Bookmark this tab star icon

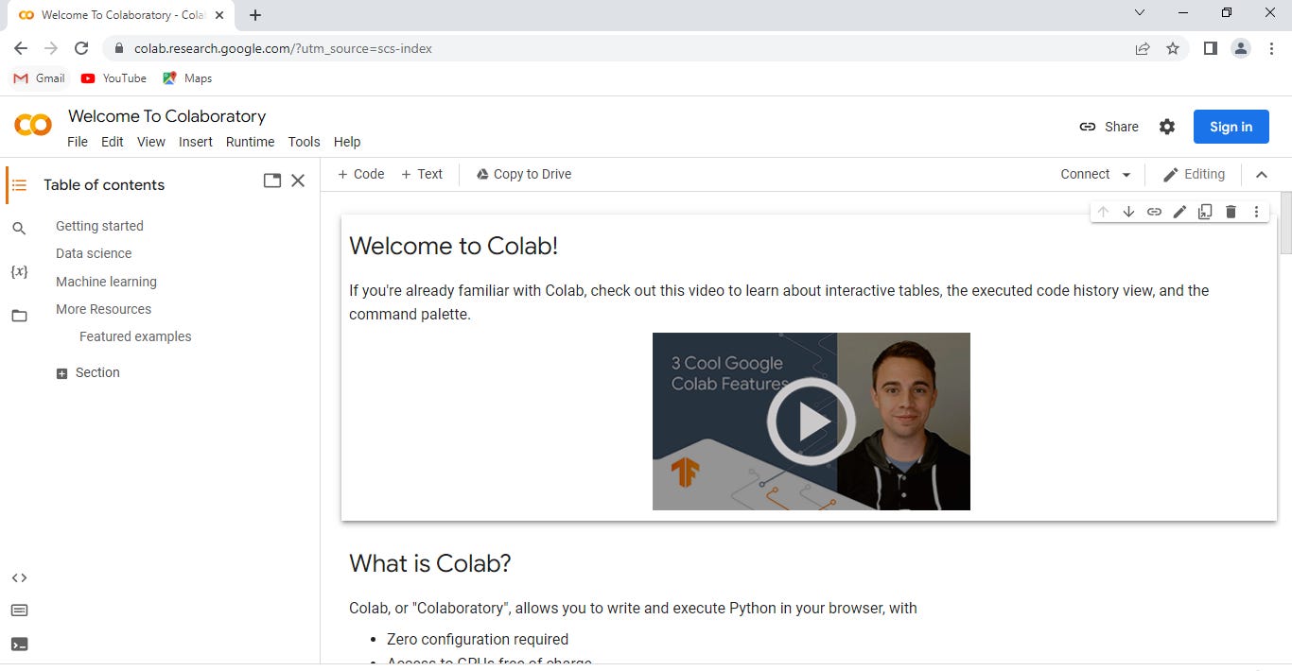1173,48
